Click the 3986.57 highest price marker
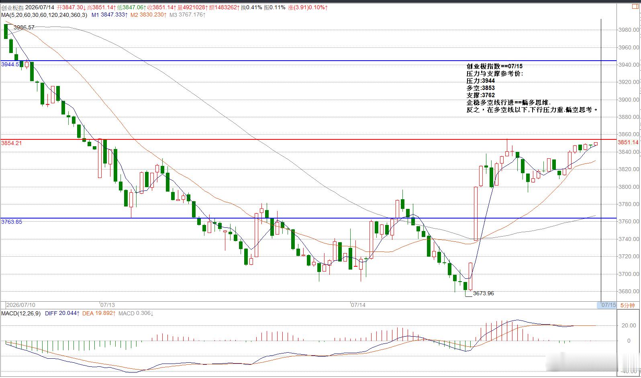The height and width of the screenshot is (378, 641). click(x=24, y=27)
